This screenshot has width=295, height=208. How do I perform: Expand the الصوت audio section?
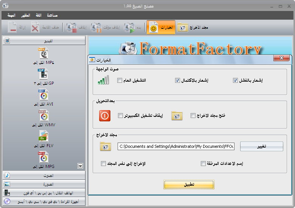tap(44, 175)
